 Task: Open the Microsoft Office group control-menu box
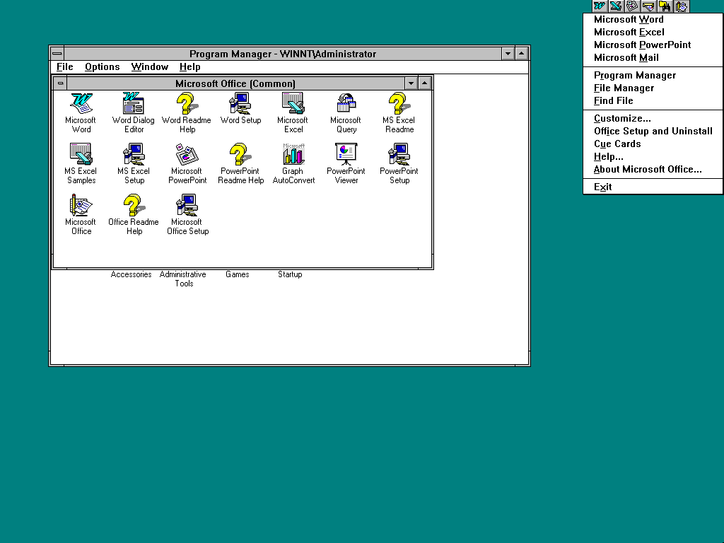60,83
